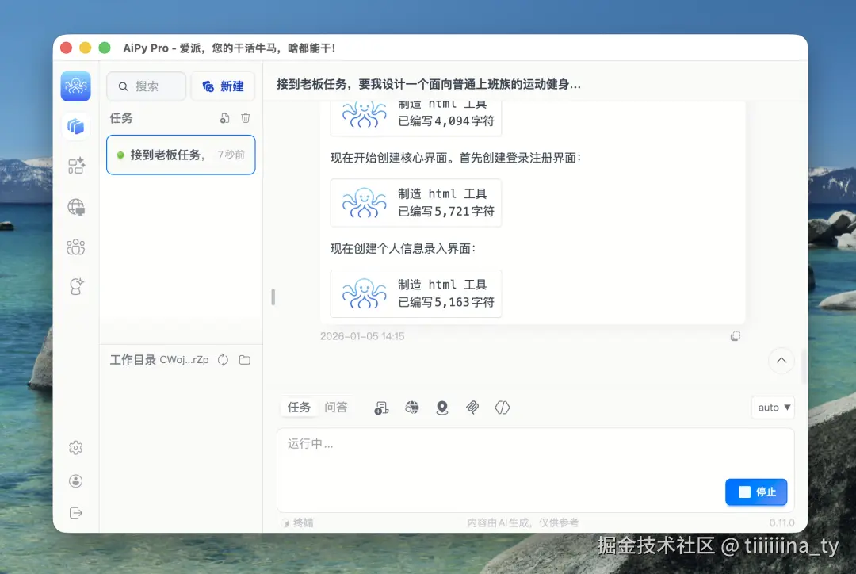
Task: Delete tasks using the trash icon
Action: 246,117
